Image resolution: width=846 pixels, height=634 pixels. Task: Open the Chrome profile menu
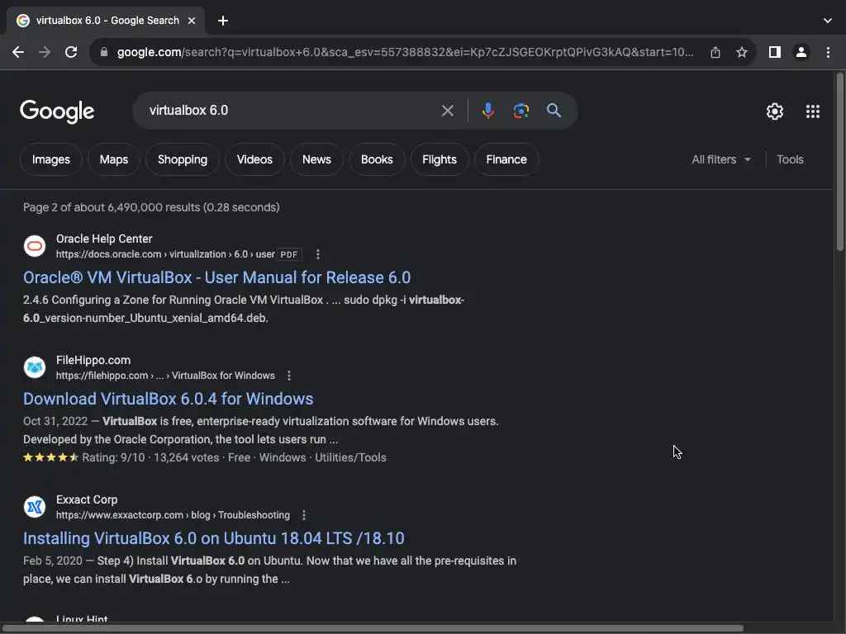801,52
